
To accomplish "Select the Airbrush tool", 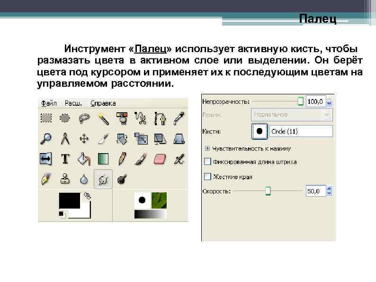I will [x=179, y=159].
